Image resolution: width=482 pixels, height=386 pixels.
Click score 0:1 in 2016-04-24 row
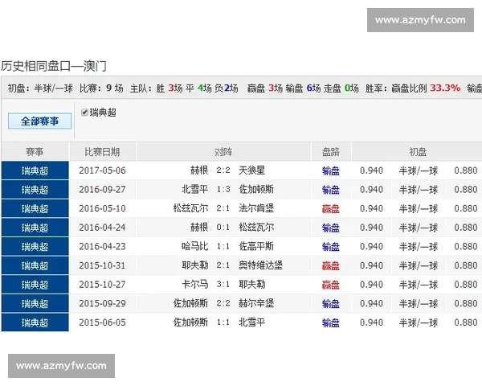point(223,228)
